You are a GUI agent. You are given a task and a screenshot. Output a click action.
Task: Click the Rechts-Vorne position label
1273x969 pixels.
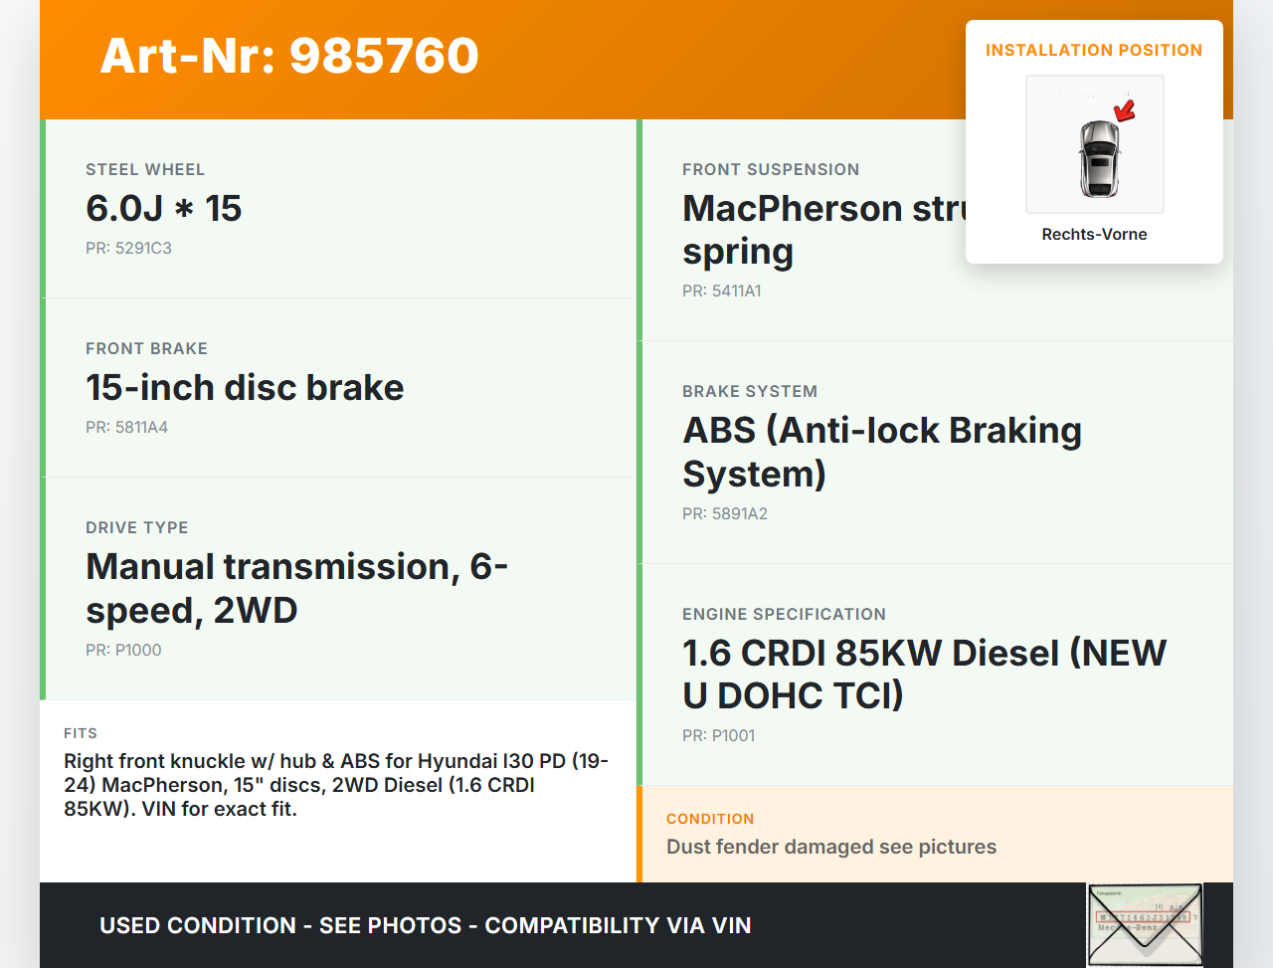point(1094,235)
